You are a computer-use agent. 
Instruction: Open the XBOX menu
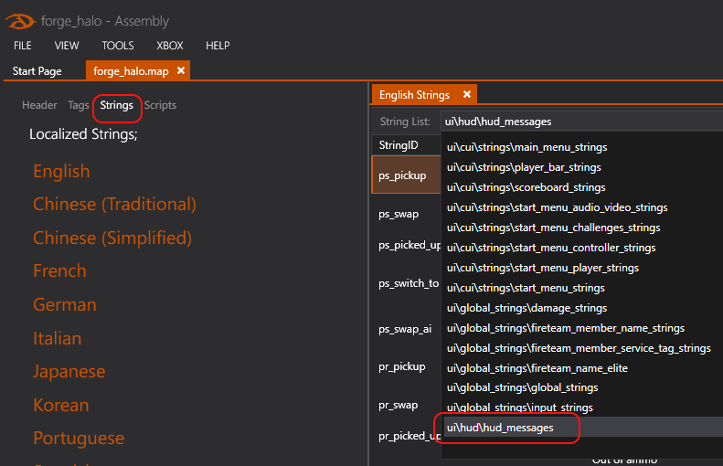tap(170, 46)
